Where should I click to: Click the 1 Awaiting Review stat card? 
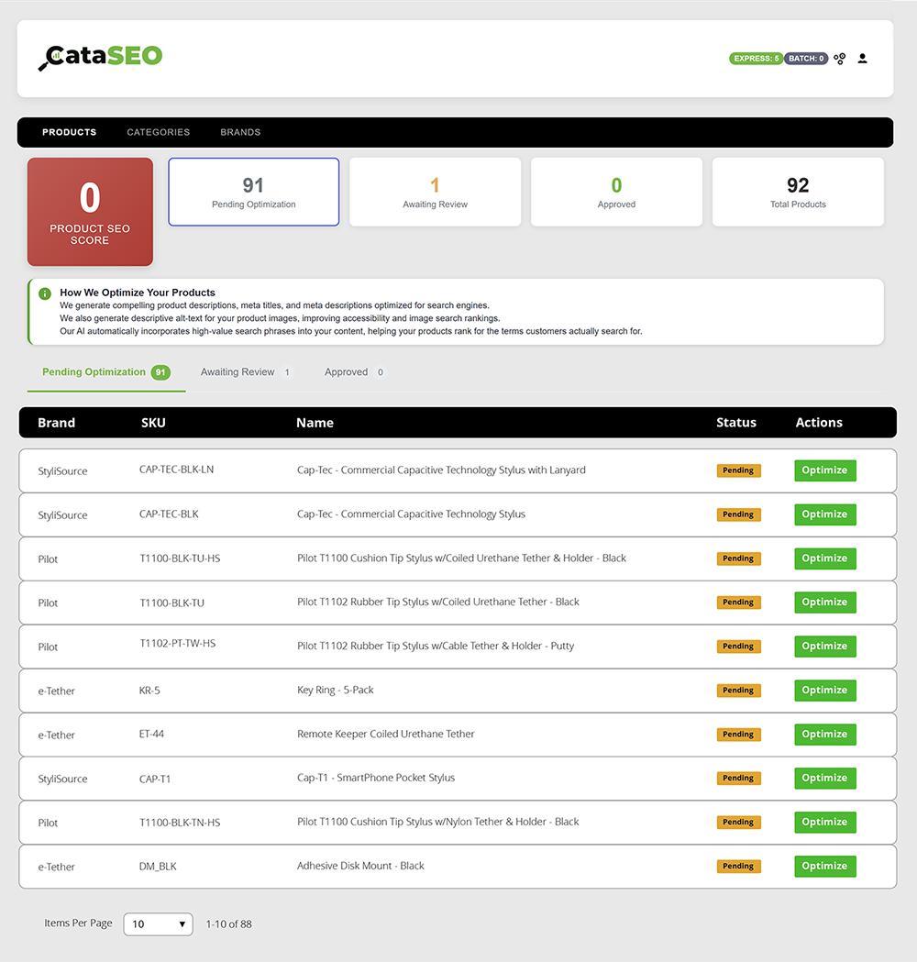point(435,192)
